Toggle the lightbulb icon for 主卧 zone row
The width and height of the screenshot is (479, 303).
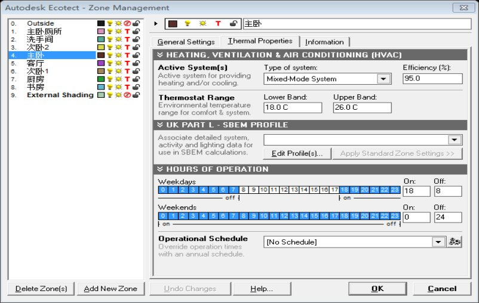110,55
